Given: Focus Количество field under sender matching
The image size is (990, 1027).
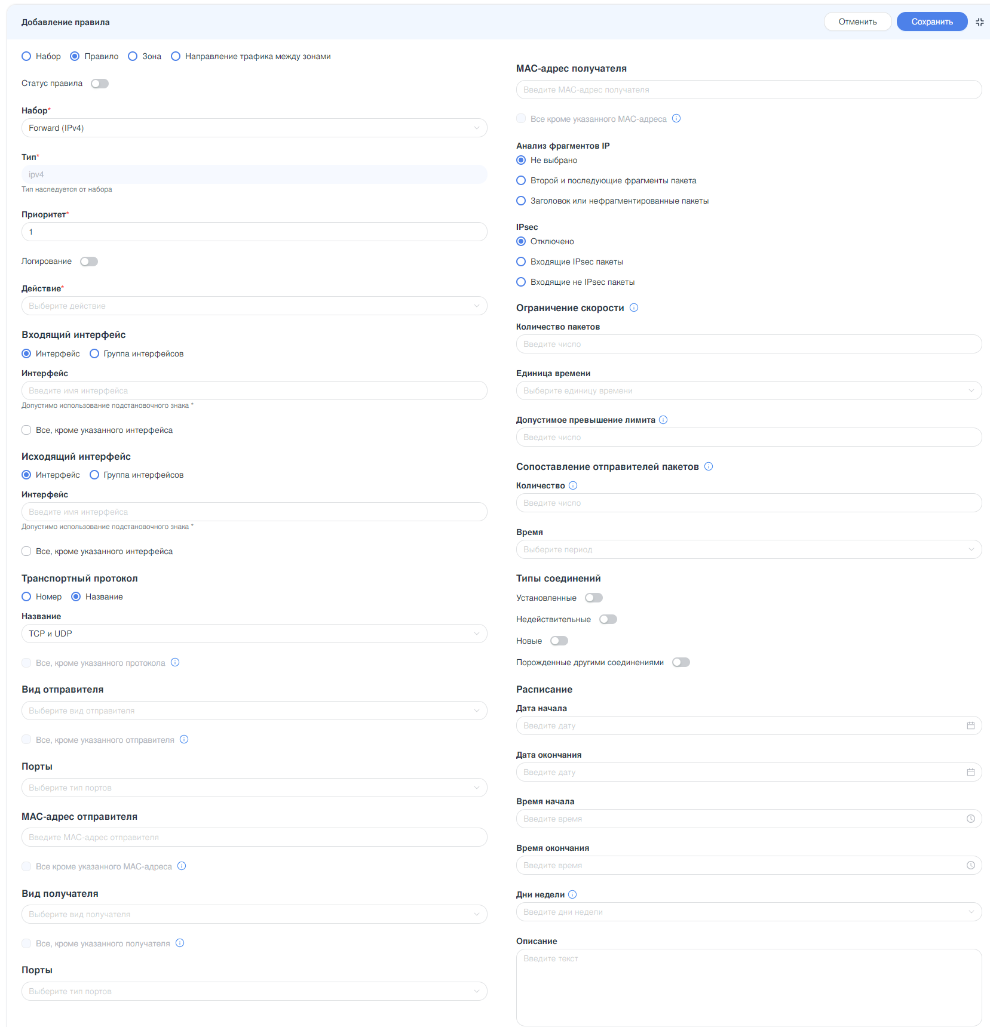Looking at the screenshot, I should [x=749, y=503].
